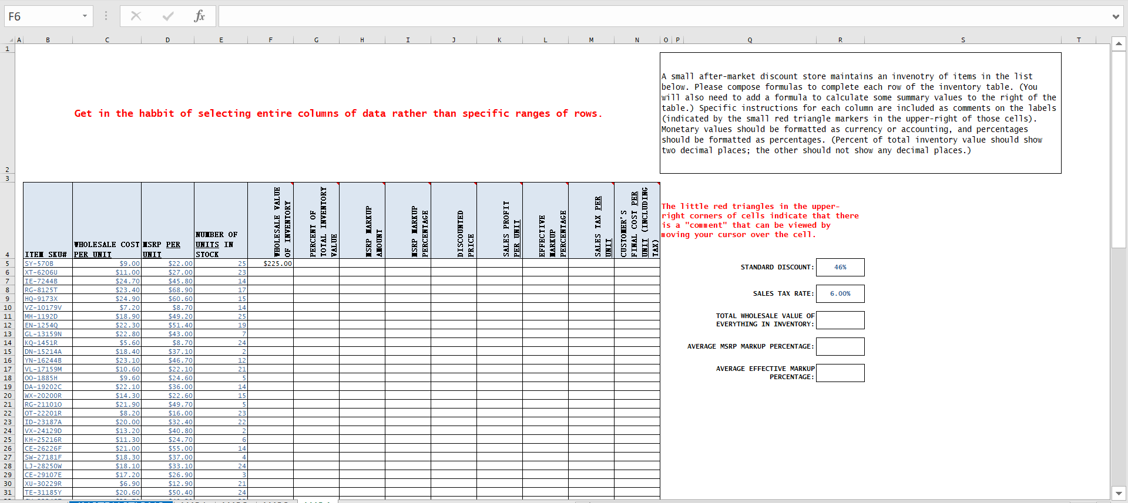Select column N header
Viewport: 1128px width, 503px height.
637,40
